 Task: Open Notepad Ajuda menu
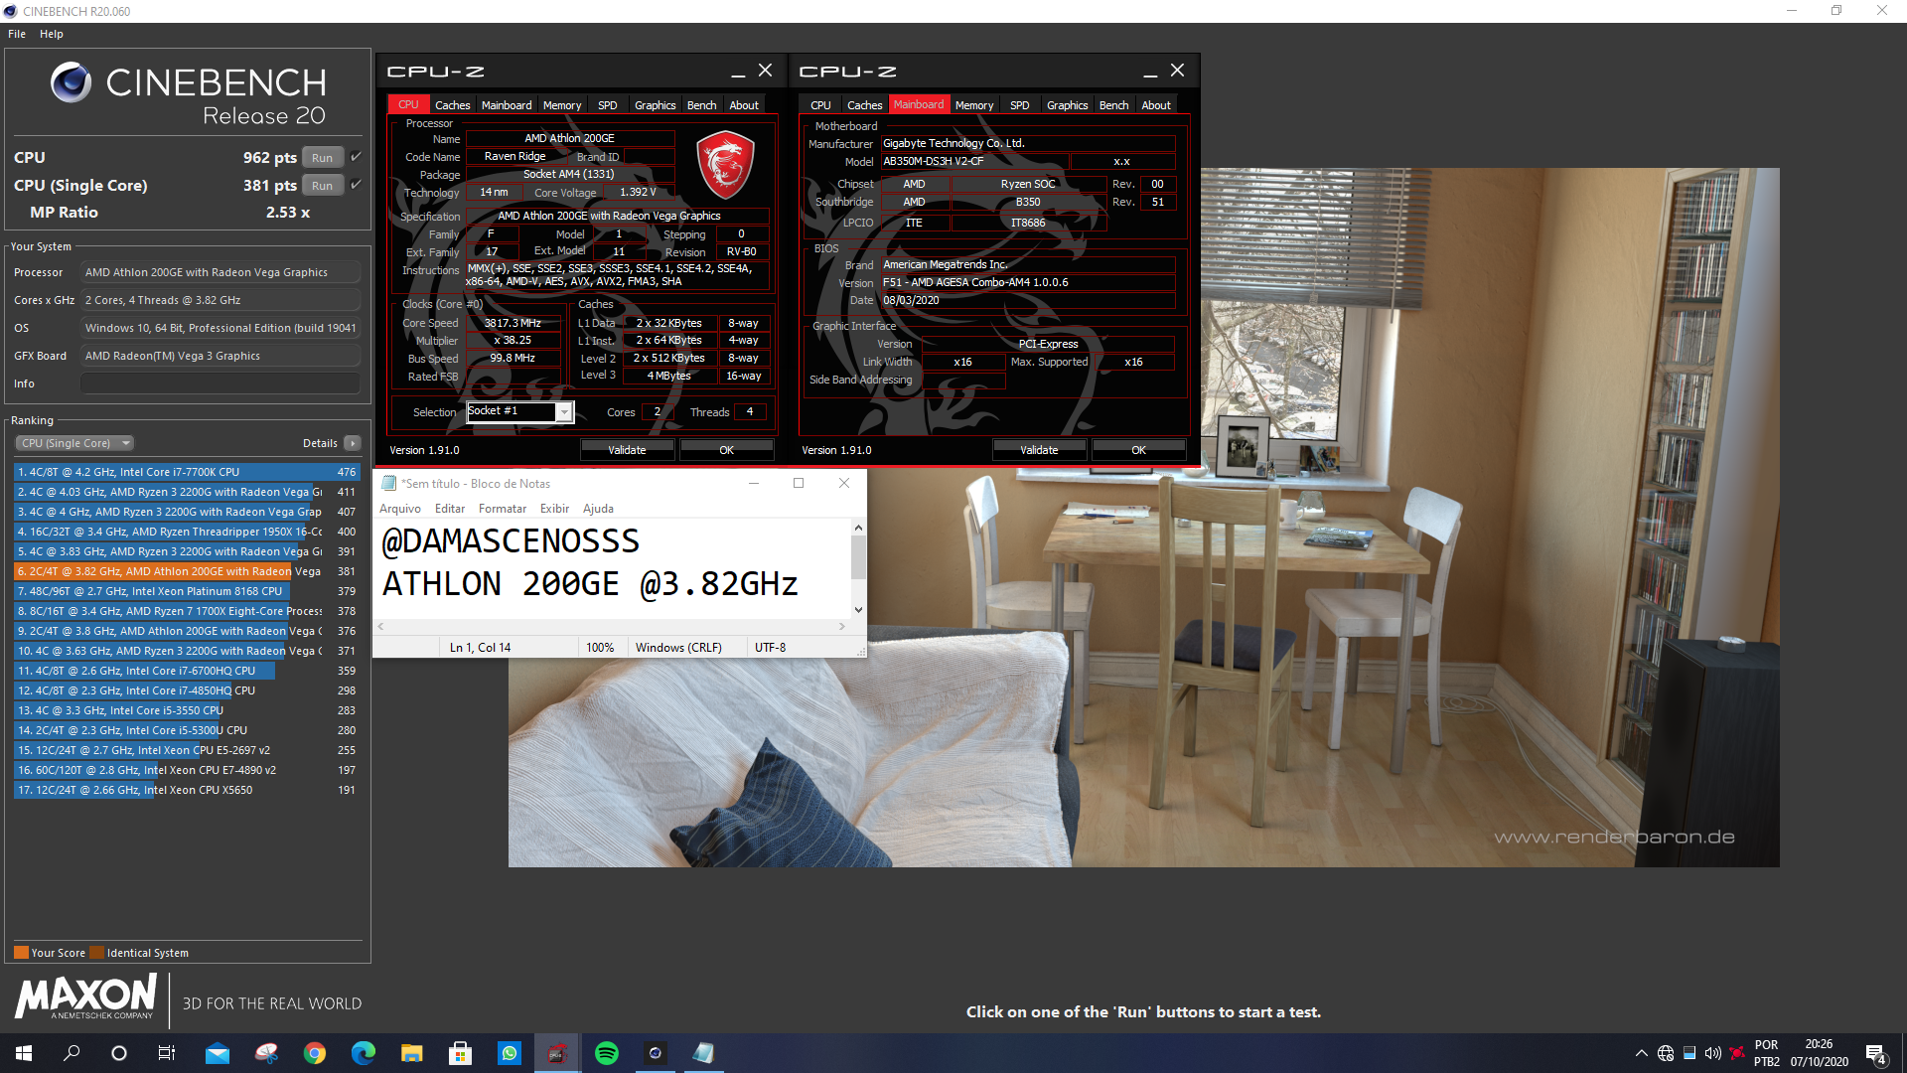[598, 509]
